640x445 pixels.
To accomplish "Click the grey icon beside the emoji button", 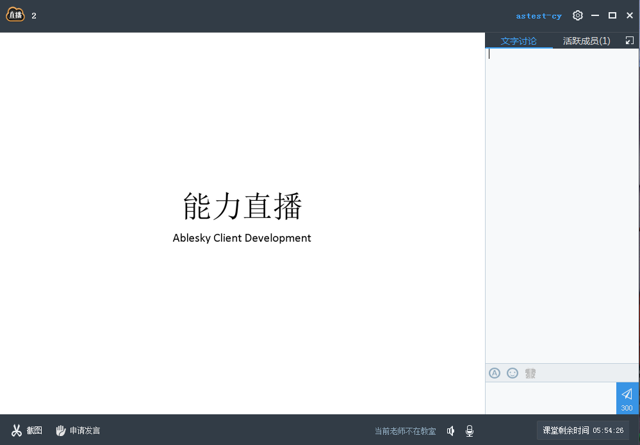I will click(x=530, y=373).
